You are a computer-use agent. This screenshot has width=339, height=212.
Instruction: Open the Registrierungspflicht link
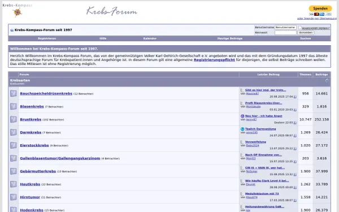214,60
